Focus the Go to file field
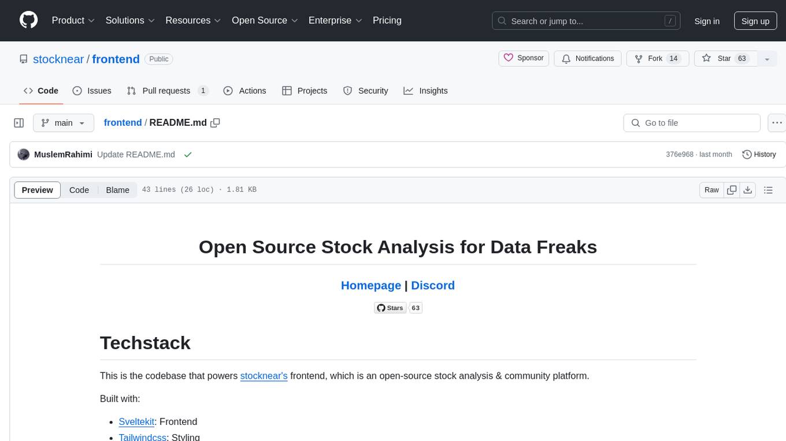The width and height of the screenshot is (786, 441). [692, 123]
